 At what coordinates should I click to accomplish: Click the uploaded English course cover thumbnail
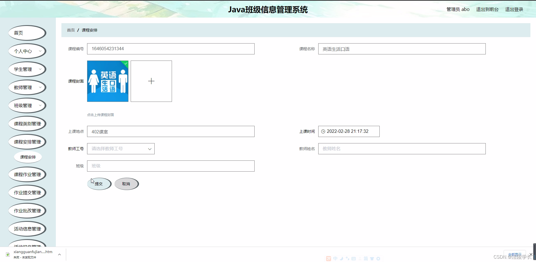[x=107, y=81]
